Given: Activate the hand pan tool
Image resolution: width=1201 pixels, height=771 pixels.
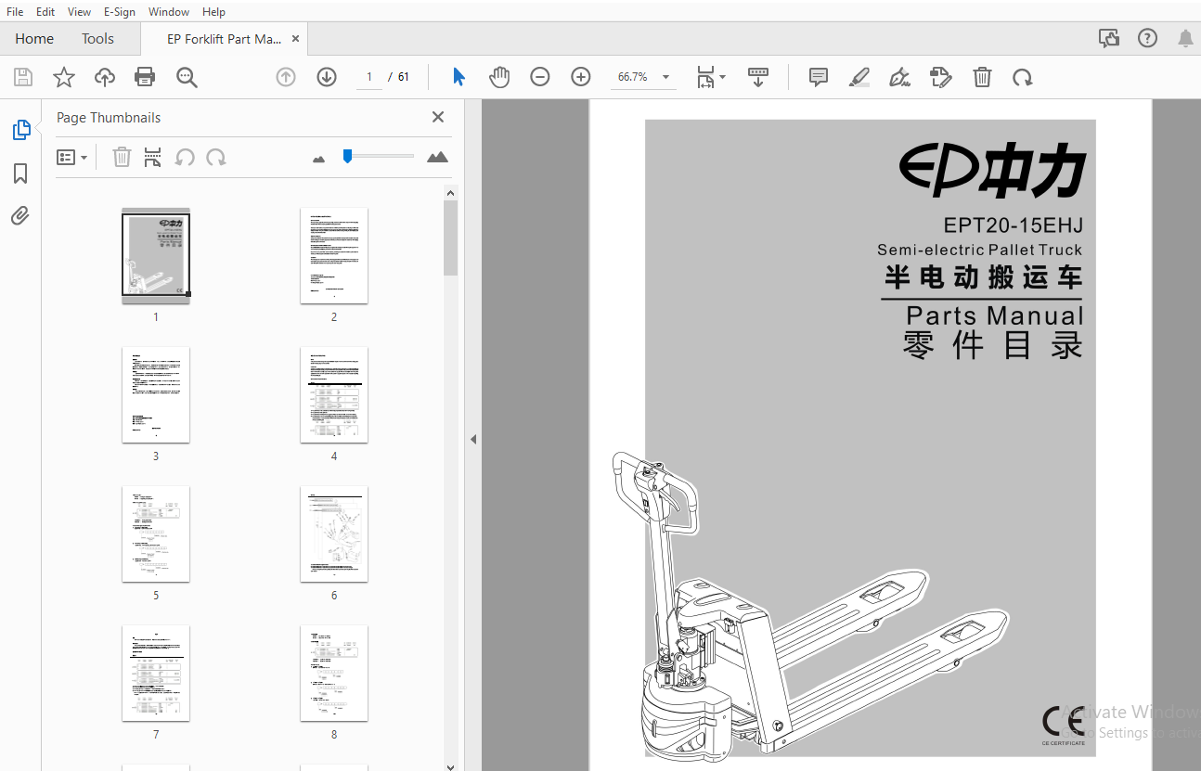Looking at the screenshot, I should pyautogui.click(x=499, y=77).
